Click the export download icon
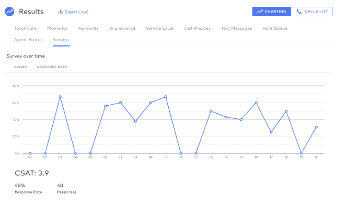Viewport: 346px width, 201px height. (x=60, y=12)
